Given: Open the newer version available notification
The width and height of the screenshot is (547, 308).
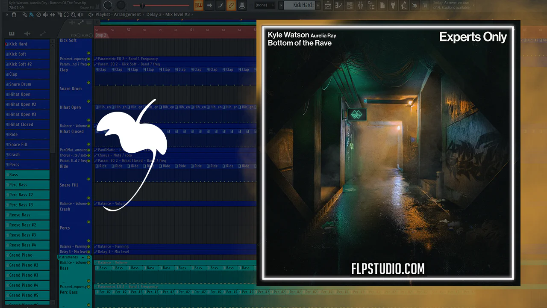Looking at the screenshot, I should (451, 5).
